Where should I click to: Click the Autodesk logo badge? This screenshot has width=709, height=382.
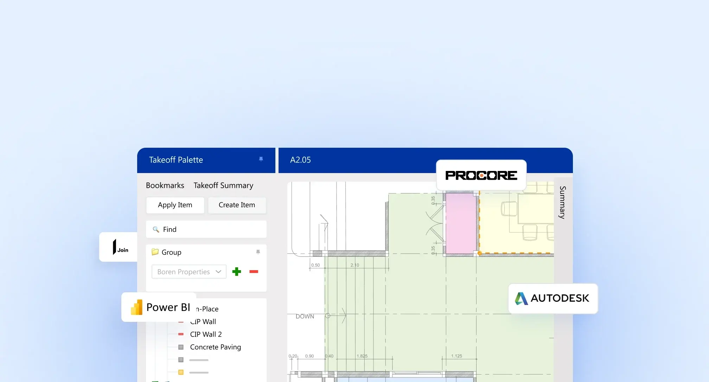tap(553, 298)
